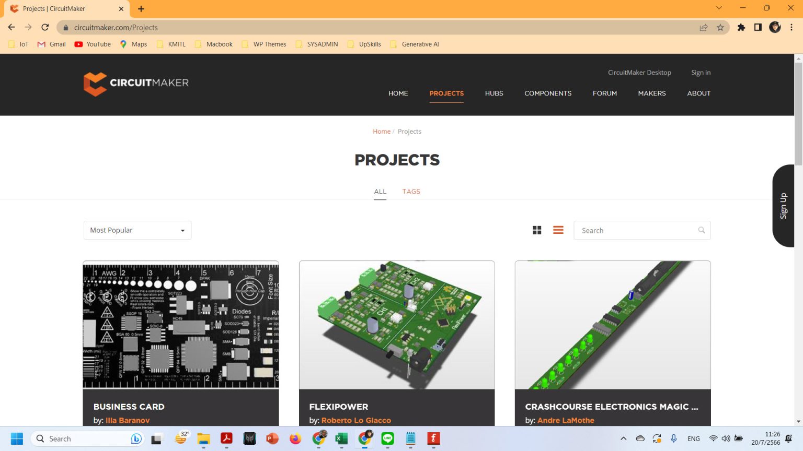Switch to list view layout

click(558, 230)
